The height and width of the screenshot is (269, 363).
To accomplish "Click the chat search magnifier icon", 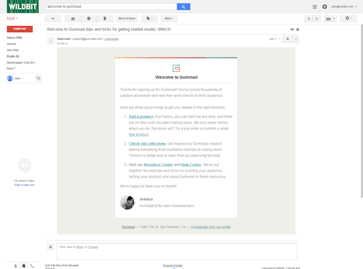I will click(x=39, y=78).
